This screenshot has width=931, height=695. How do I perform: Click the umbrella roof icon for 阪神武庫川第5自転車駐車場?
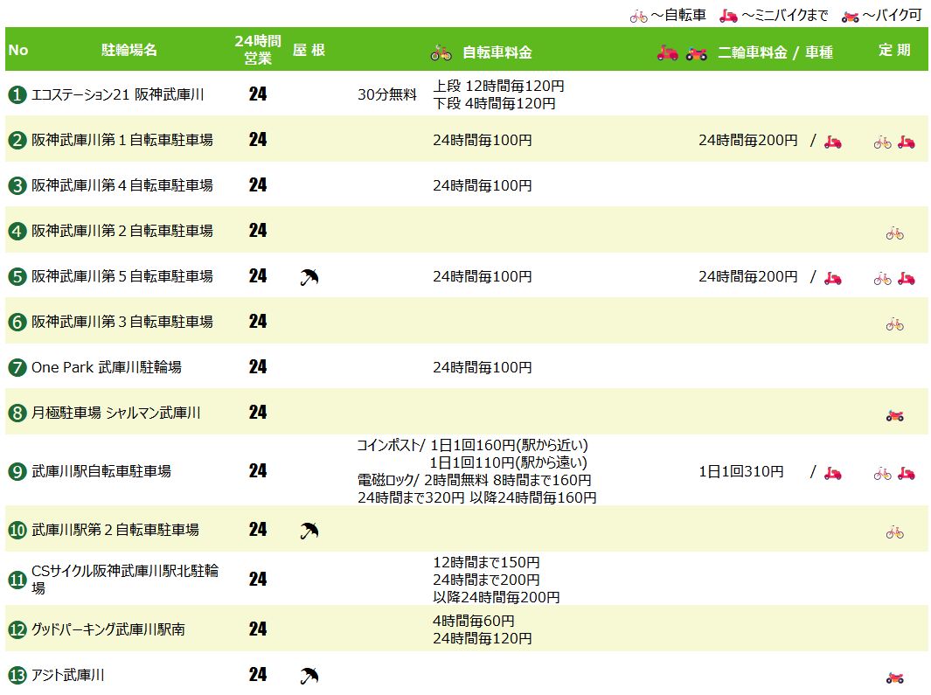(x=309, y=277)
